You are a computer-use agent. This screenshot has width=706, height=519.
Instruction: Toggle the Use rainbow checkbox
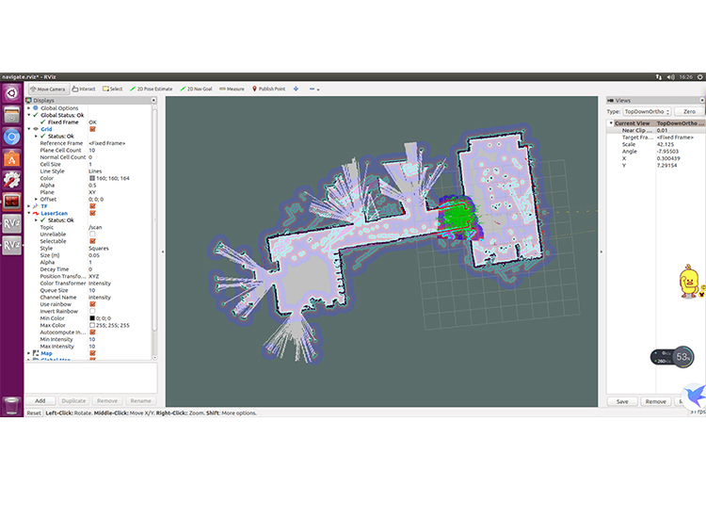[92, 304]
